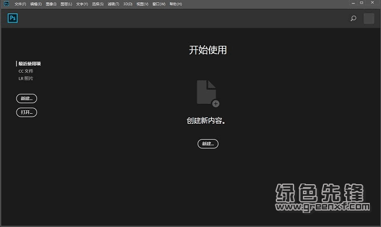Open the 图层(L) menu
The width and height of the screenshot is (381, 227).
point(66,4)
